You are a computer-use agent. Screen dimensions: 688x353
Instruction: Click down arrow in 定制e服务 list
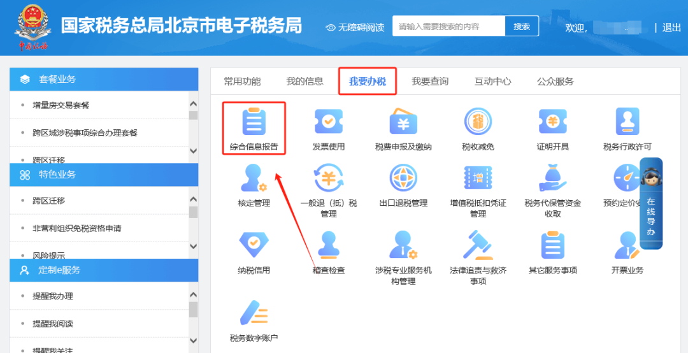coord(193,341)
